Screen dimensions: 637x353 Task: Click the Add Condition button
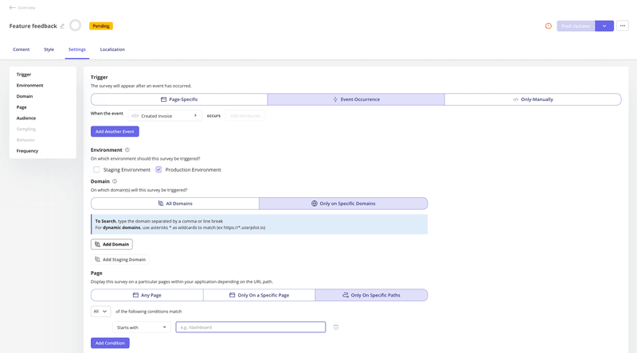[x=110, y=343]
